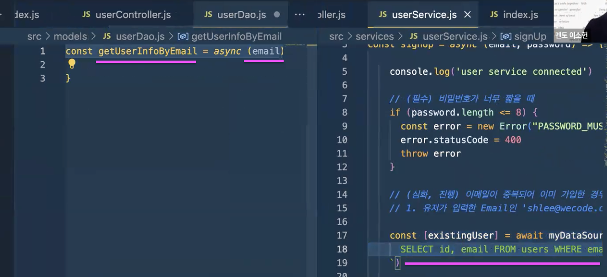Click the lightbulb quick fix icon on line 2
The width and height of the screenshot is (607, 277).
click(x=72, y=64)
